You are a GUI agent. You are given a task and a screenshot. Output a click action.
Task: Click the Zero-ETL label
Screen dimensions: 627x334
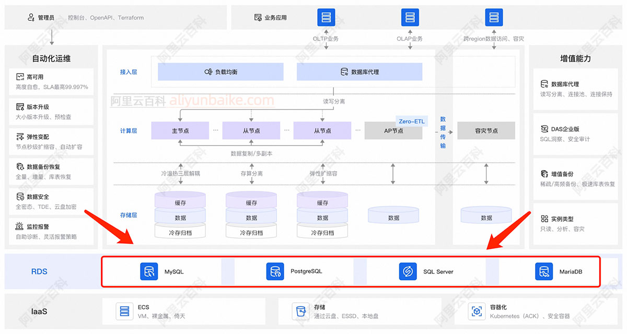coord(412,121)
